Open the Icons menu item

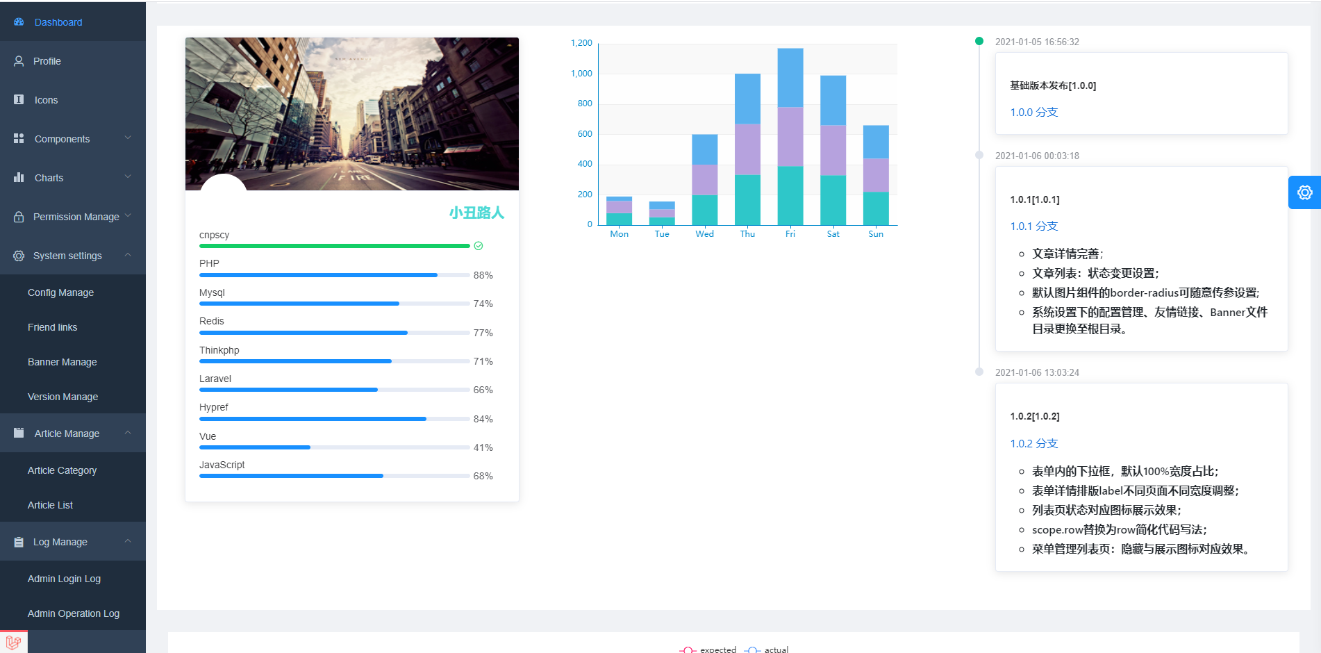[x=73, y=100]
